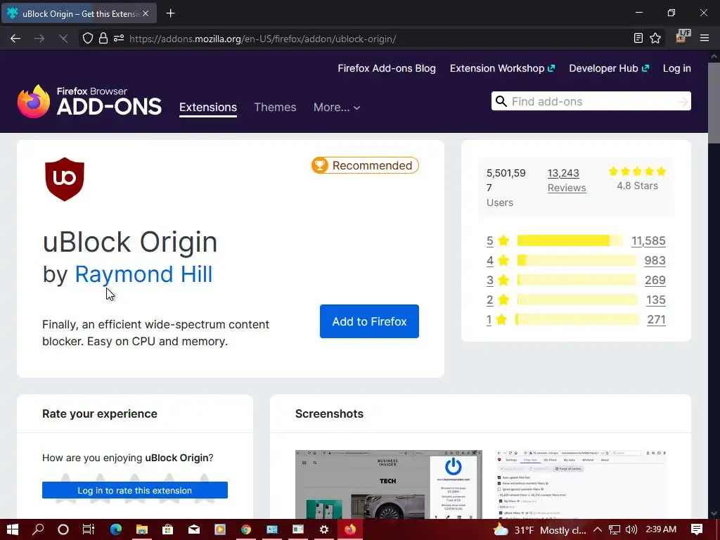720x540 pixels.
Task: Click the Recommended badge
Action: [x=365, y=165]
